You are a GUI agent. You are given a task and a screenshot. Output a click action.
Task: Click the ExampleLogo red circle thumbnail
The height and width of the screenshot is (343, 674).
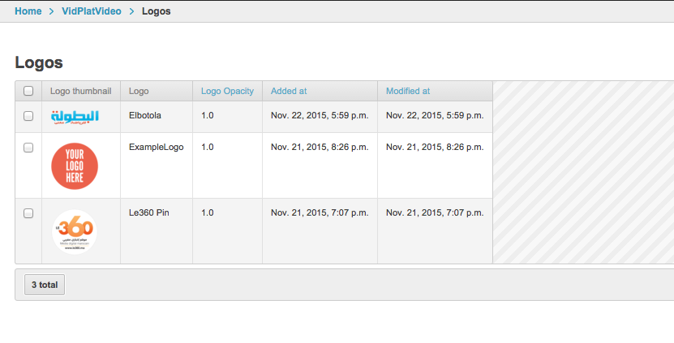75,165
